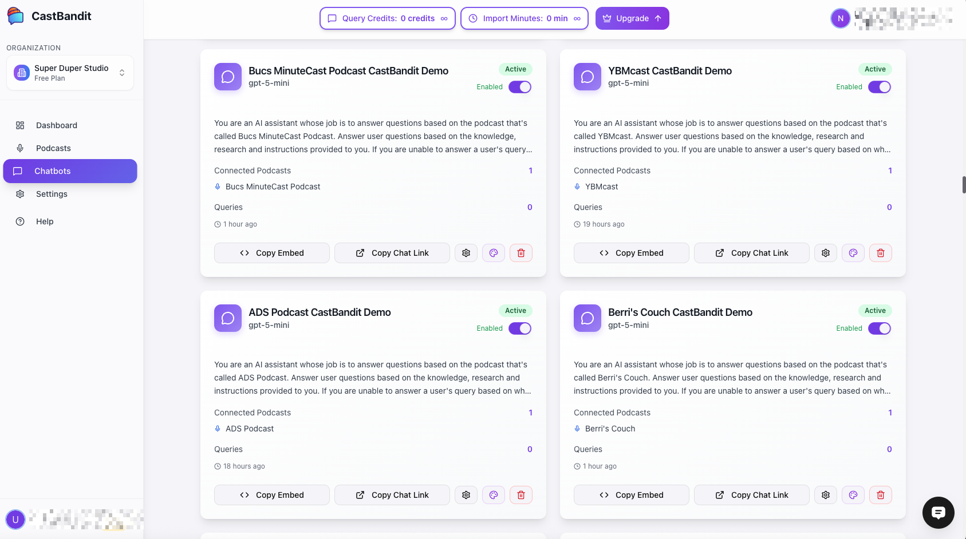966x539 pixels.
Task: Go to the Podcasts page
Action: pos(53,148)
